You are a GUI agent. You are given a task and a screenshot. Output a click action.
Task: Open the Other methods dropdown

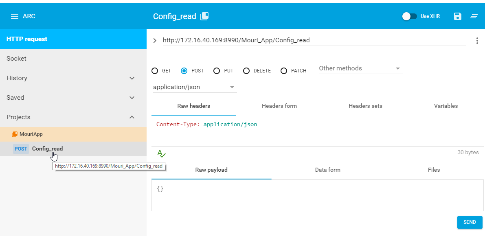click(360, 68)
